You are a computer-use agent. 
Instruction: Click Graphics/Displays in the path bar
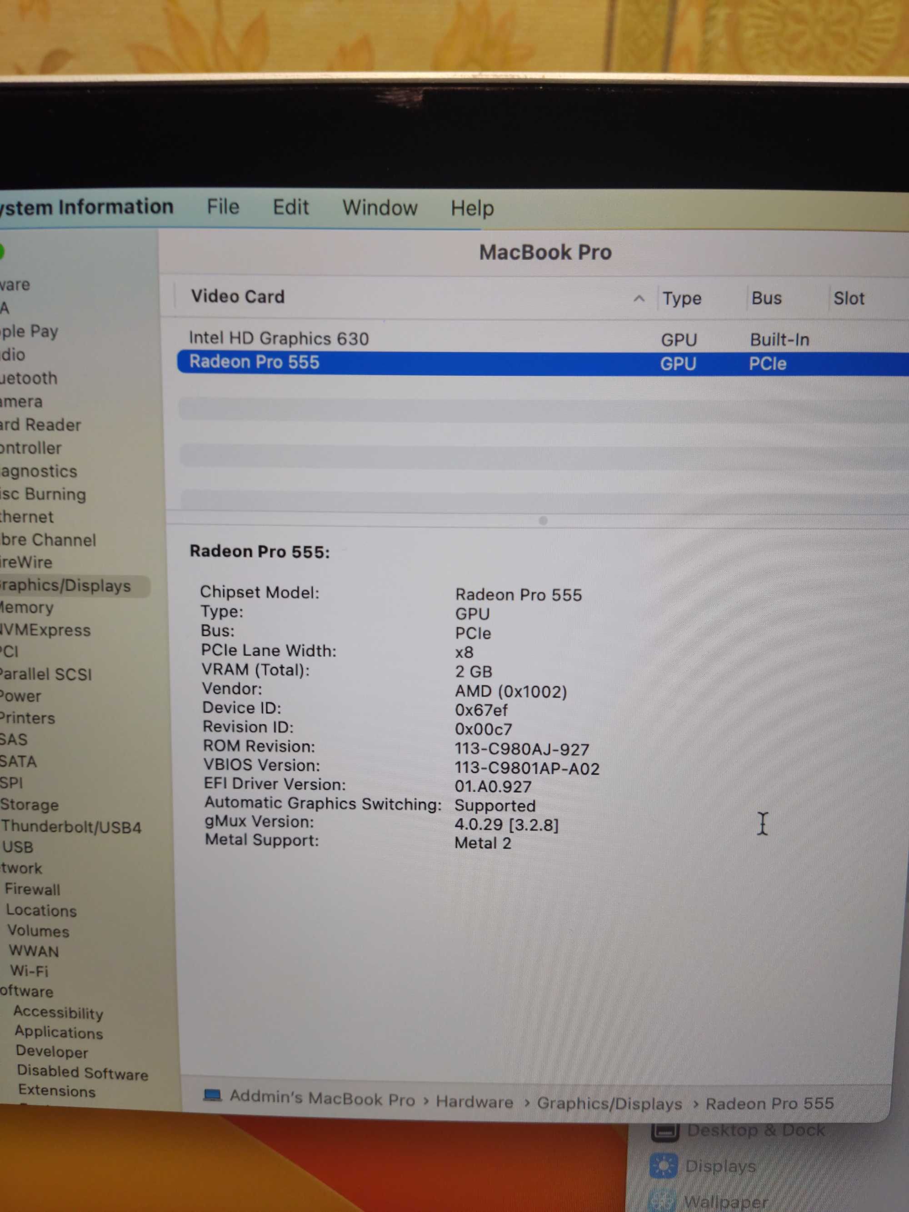point(609,1103)
